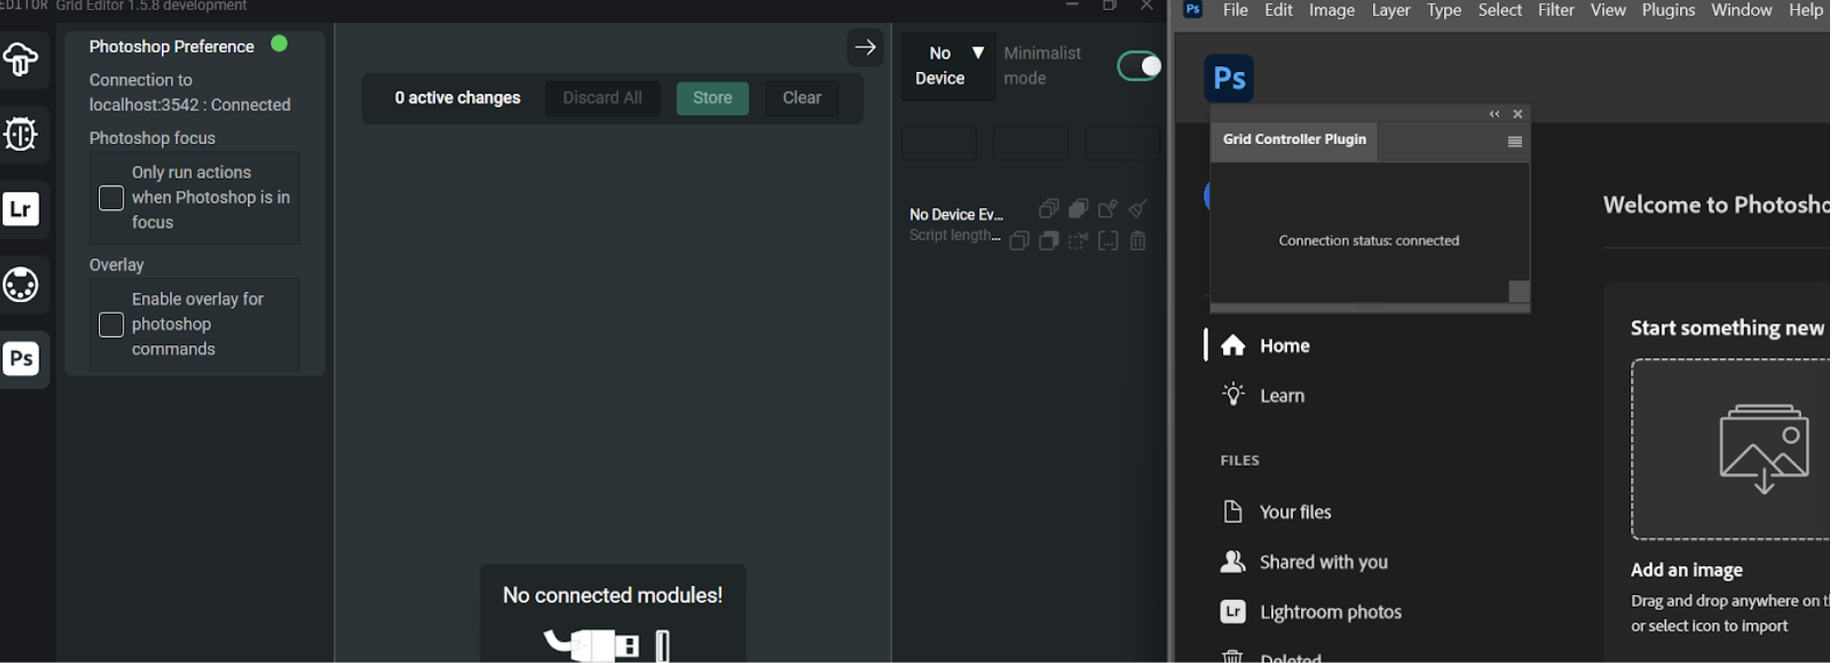Click the trash delete icon in actions
This screenshot has width=1832, height=663.
(x=1138, y=241)
